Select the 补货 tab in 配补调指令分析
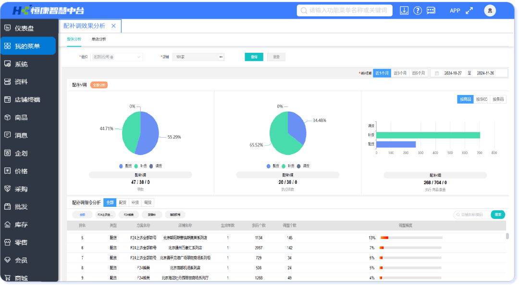The width and height of the screenshot is (519, 286). tap(135, 203)
